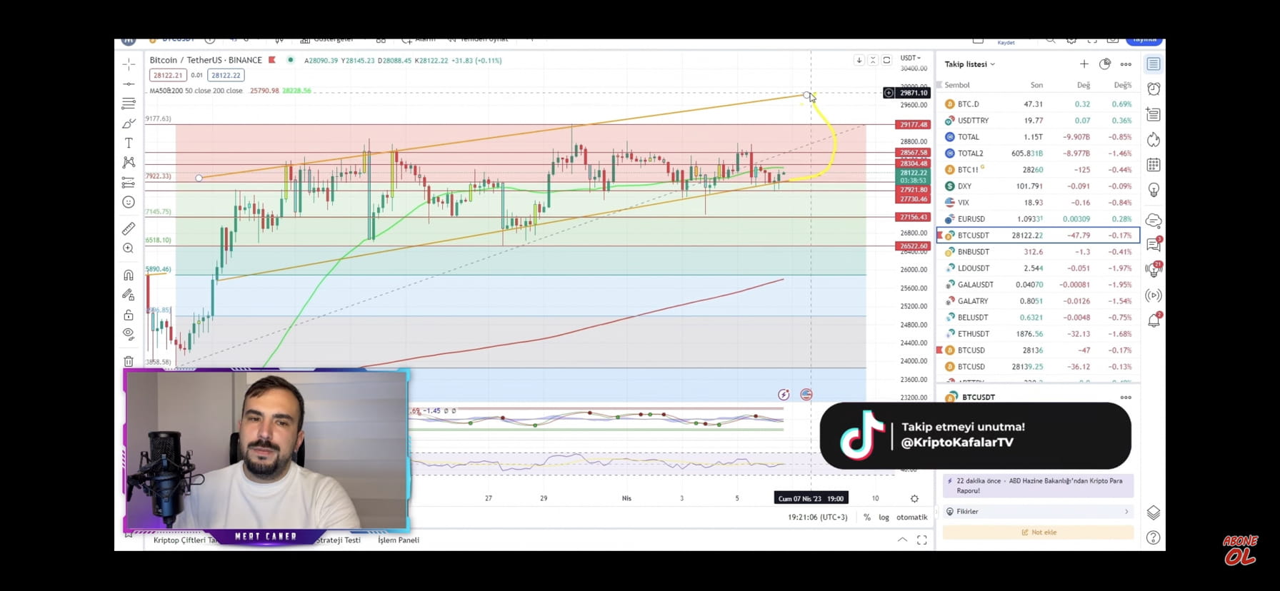Select the Text annotation tool
This screenshot has height=591, width=1280.
coord(129,143)
